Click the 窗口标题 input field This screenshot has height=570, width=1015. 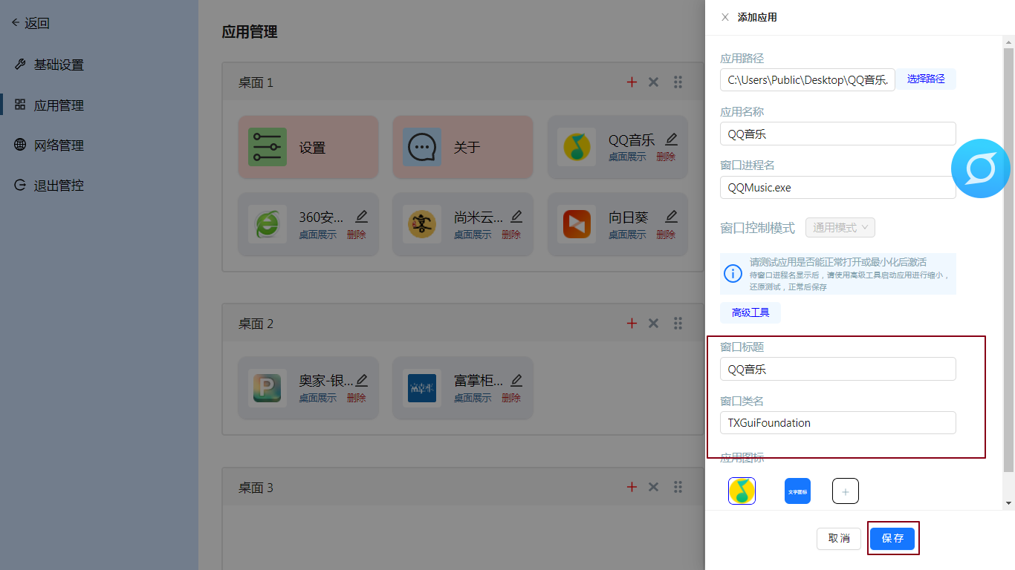(838, 369)
